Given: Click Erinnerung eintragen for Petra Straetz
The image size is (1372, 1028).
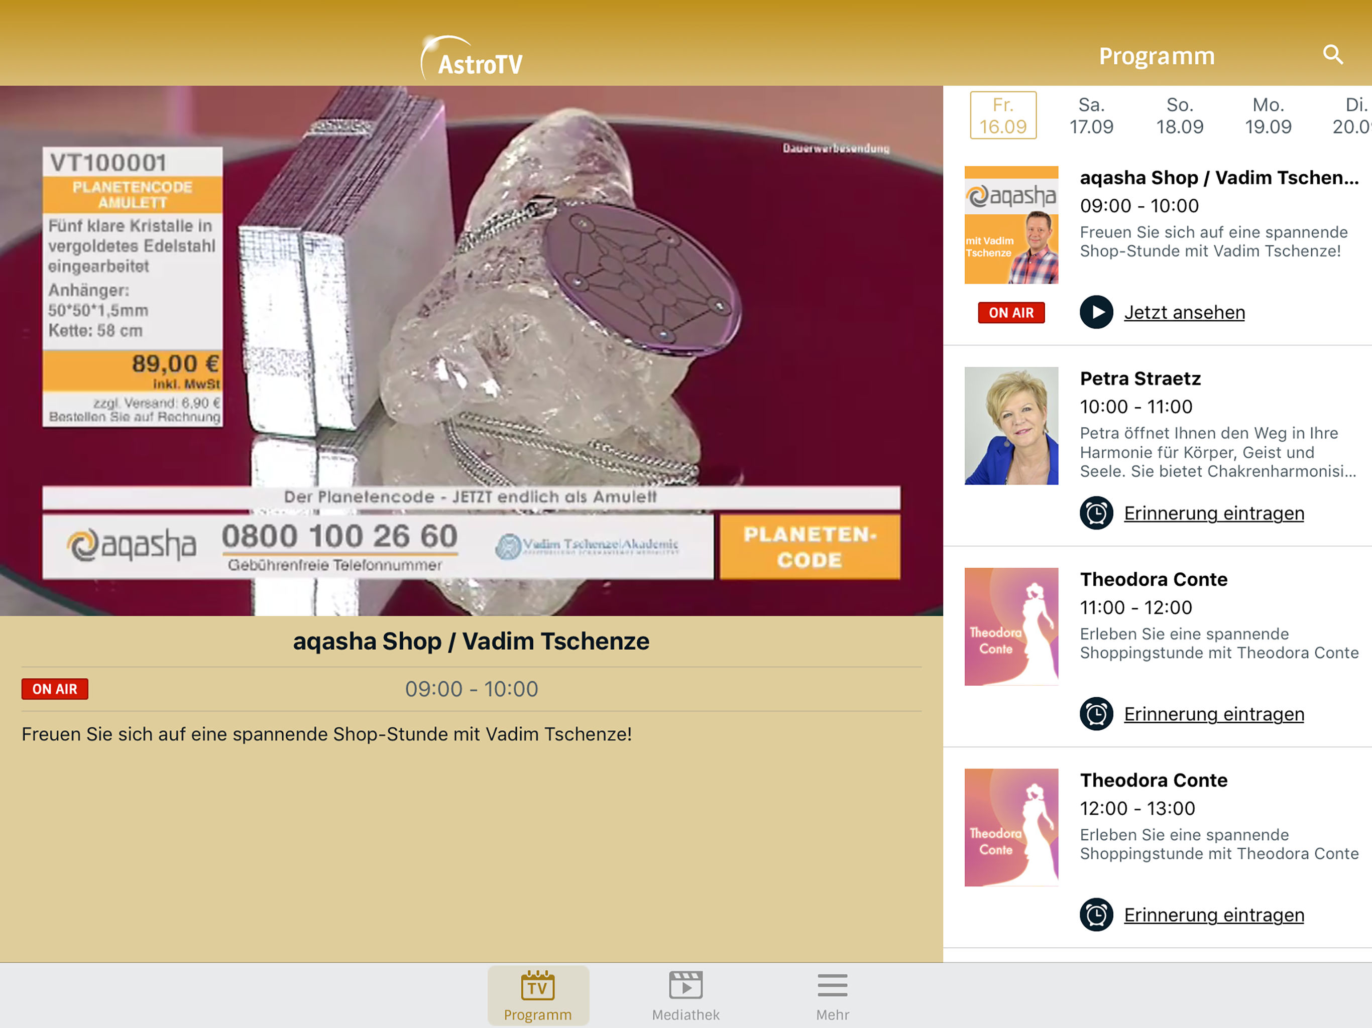Looking at the screenshot, I should tap(1214, 513).
